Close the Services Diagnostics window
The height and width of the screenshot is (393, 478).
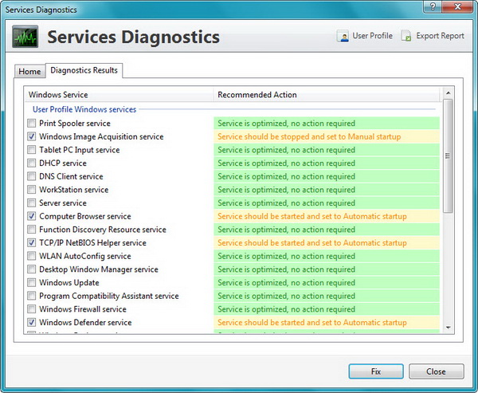457,6
